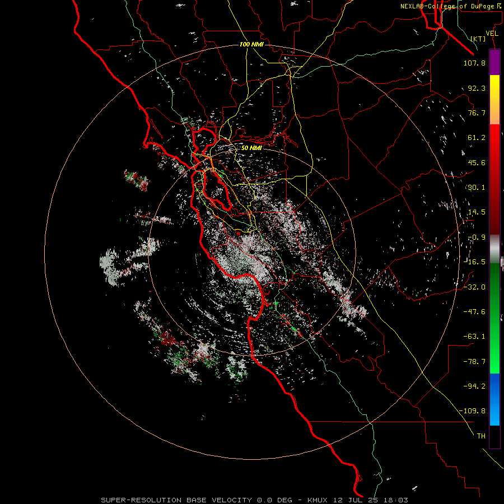This screenshot has width=504, height=504.
Task: Click the -47.6 velocity scale value
Action: tap(474, 312)
